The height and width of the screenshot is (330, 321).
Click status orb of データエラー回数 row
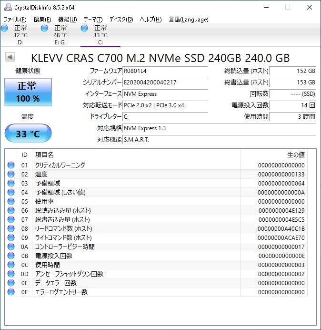tap(11, 283)
